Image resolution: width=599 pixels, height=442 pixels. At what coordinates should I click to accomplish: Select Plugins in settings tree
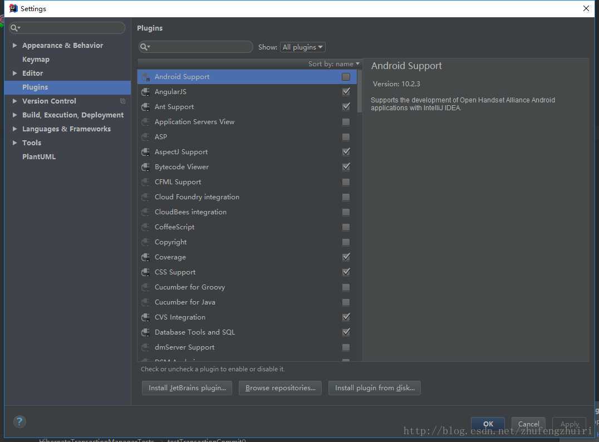pyautogui.click(x=35, y=87)
